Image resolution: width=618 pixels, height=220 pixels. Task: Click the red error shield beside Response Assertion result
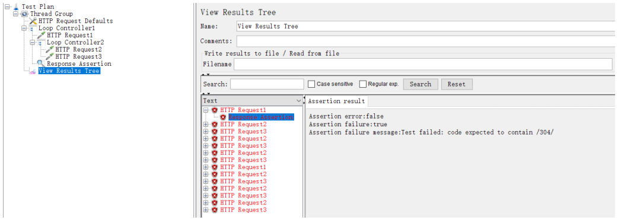223,117
